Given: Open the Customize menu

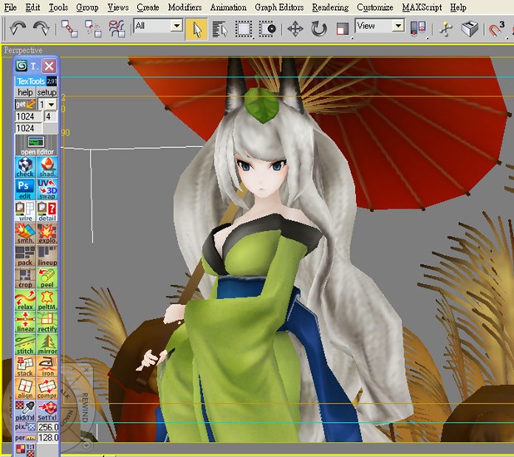Looking at the screenshot, I should tap(375, 7).
